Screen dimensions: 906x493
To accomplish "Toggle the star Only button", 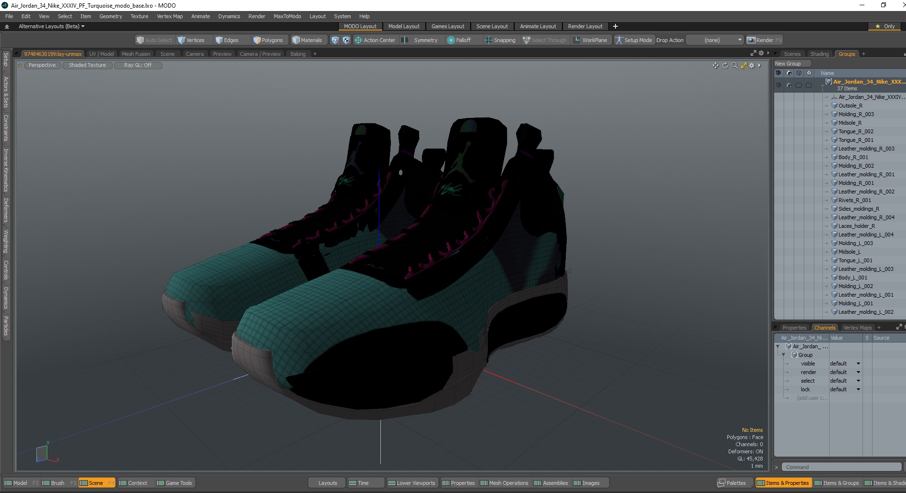I will point(885,26).
